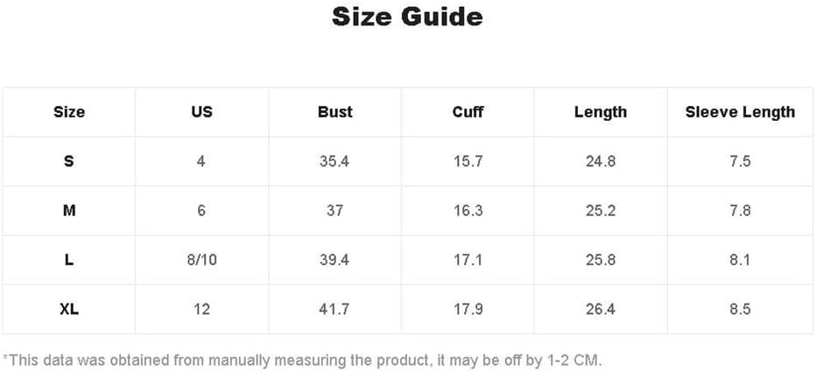Select the M size row label
816x371 pixels.
coord(69,211)
